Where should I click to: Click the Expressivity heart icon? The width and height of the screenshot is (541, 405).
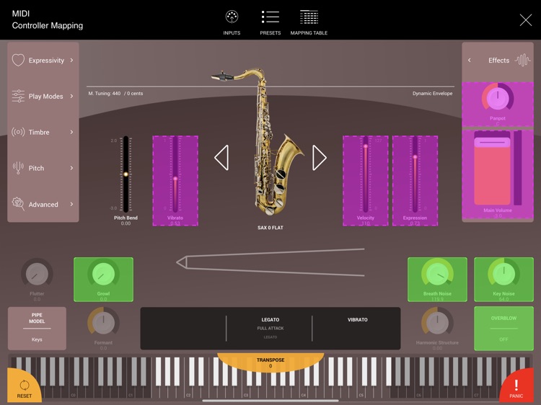pyautogui.click(x=18, y=60)
